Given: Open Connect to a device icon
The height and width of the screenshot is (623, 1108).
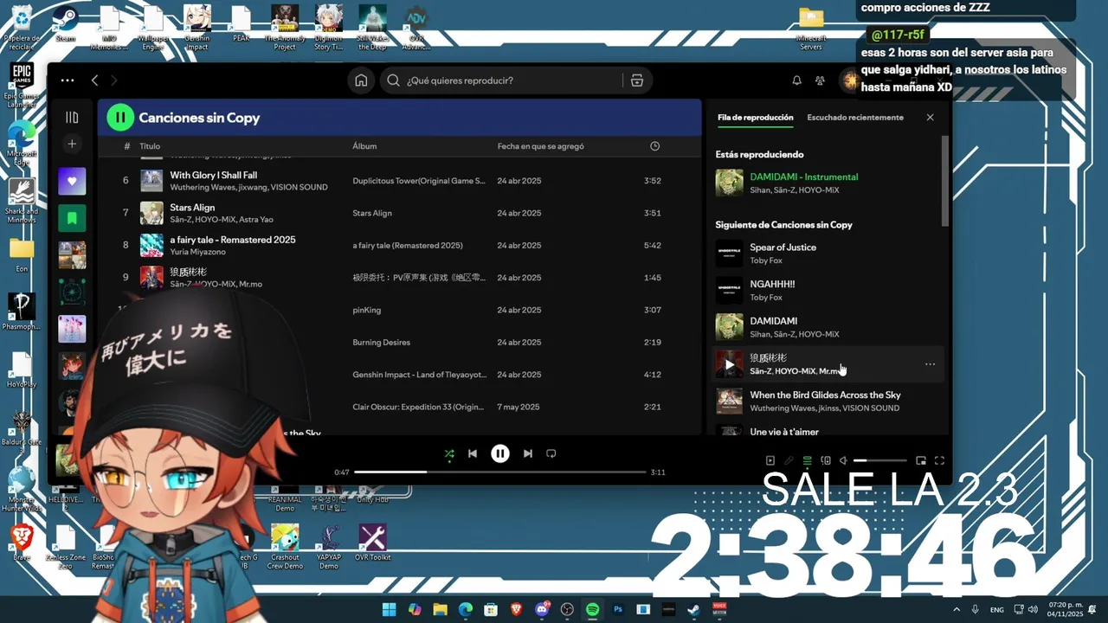Looking at the screenshot, I should 825,461.
